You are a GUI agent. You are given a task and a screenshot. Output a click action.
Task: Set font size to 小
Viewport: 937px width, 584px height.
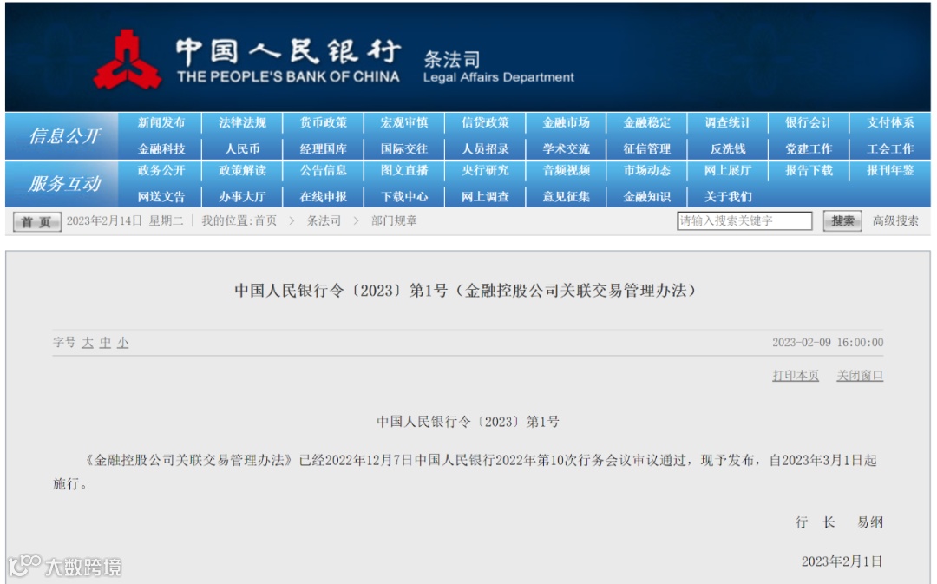122,343
